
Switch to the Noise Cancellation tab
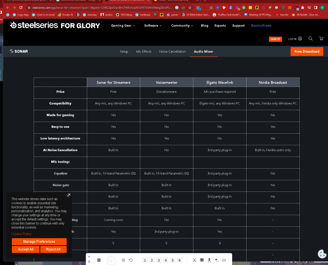tap(172, 51)
